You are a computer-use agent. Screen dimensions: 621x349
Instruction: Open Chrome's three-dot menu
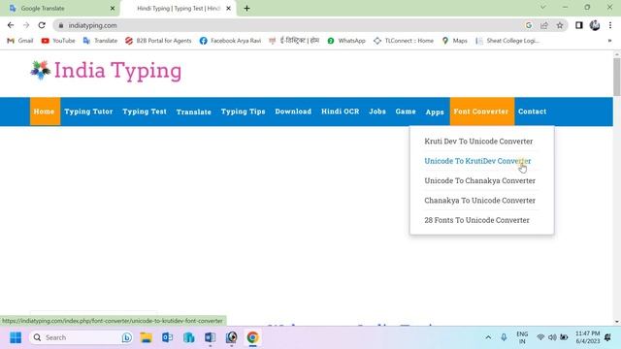(610, 25)
